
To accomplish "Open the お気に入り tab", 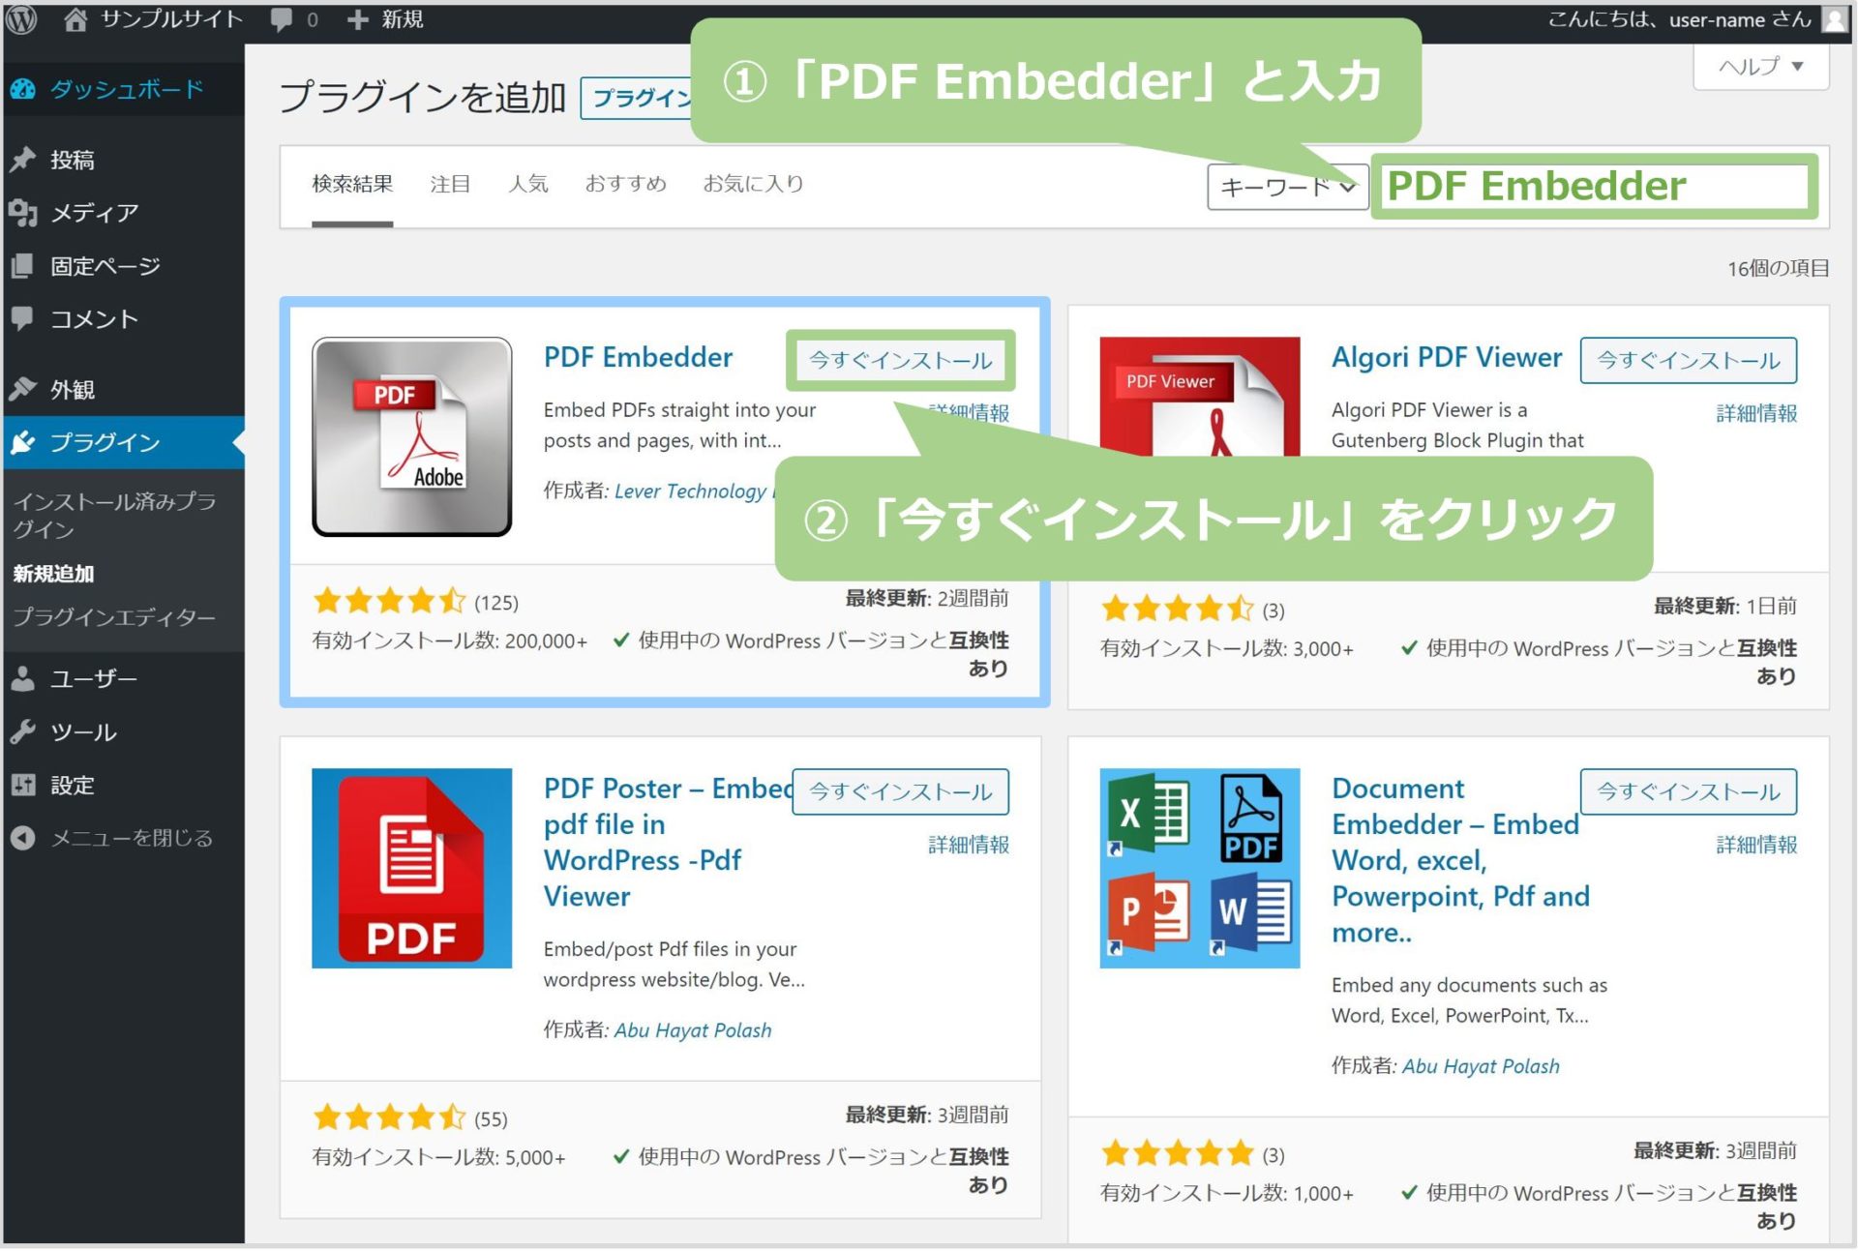I will (x=754, y=184).
